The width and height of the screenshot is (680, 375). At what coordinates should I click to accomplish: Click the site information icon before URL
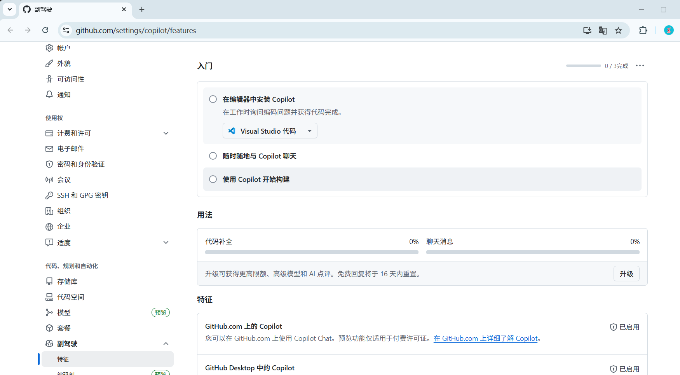tap(66, 30)
